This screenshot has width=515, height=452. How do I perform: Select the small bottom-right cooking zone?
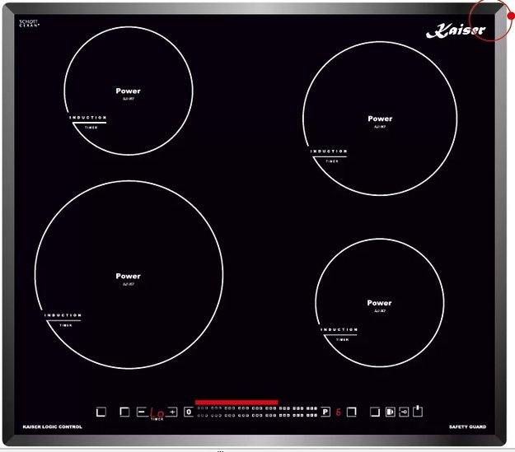coord(379,303)
